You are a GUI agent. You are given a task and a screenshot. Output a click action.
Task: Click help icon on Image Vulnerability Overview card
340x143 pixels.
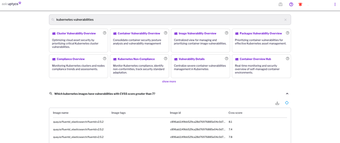(226, 33)
